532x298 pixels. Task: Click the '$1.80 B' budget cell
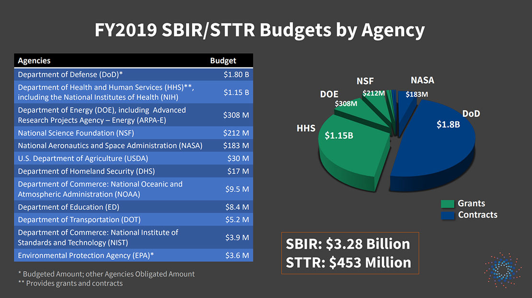click(x=236, y=75)
